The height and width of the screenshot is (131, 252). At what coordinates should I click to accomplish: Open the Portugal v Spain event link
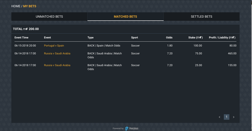pyautogui.click(x=54, y=46)
